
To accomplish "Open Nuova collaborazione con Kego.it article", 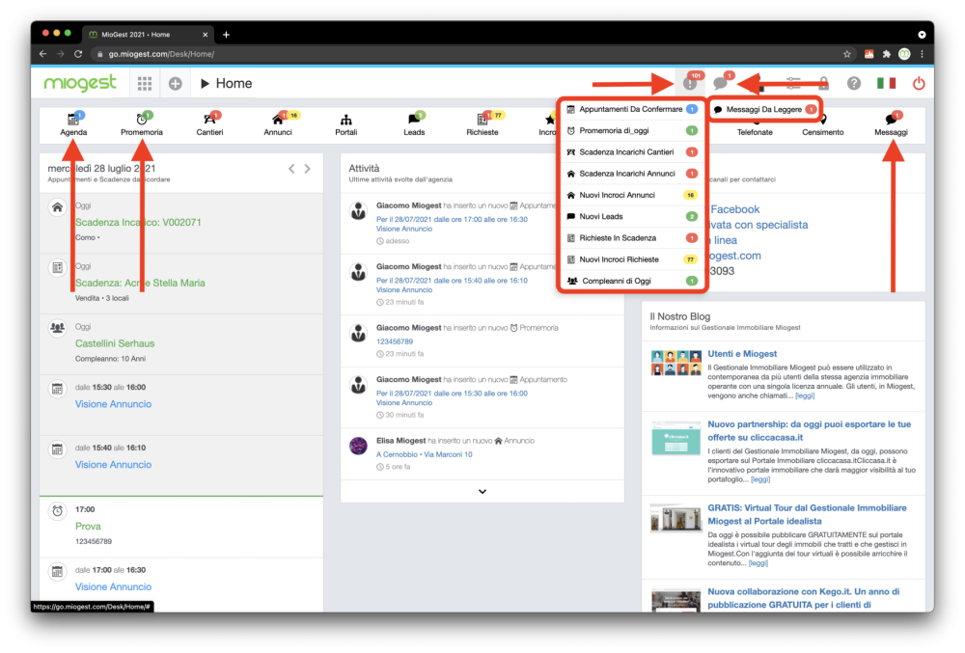I will coord(803,598).
